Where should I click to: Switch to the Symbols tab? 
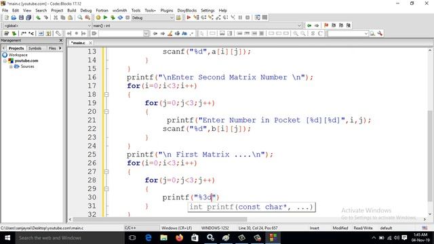click(35, 48)
